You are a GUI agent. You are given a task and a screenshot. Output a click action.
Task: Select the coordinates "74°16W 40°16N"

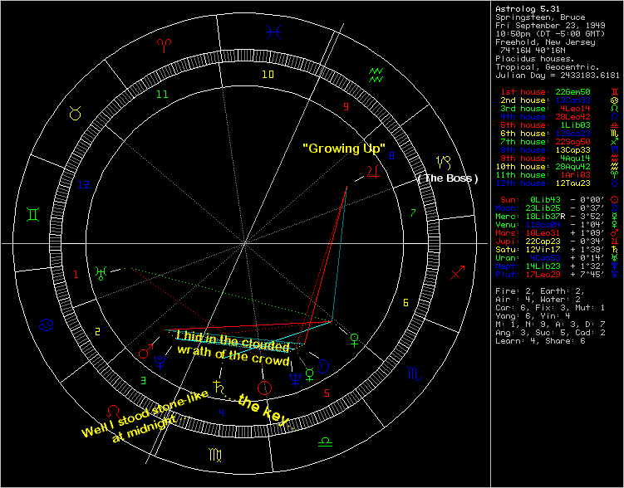point(533,51)
